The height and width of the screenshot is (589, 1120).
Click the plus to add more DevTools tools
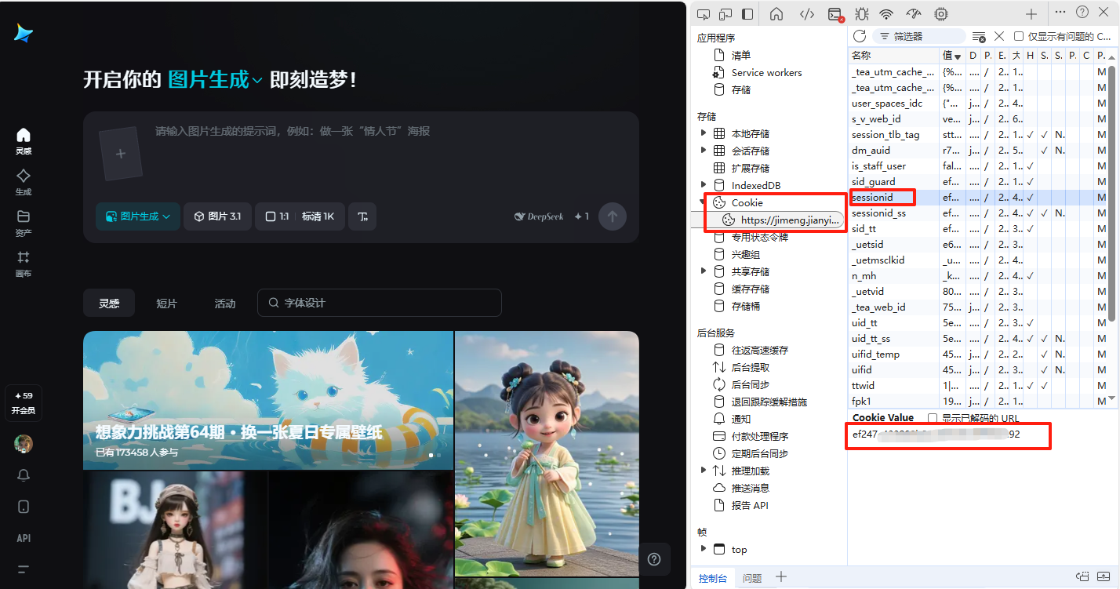1031,14
